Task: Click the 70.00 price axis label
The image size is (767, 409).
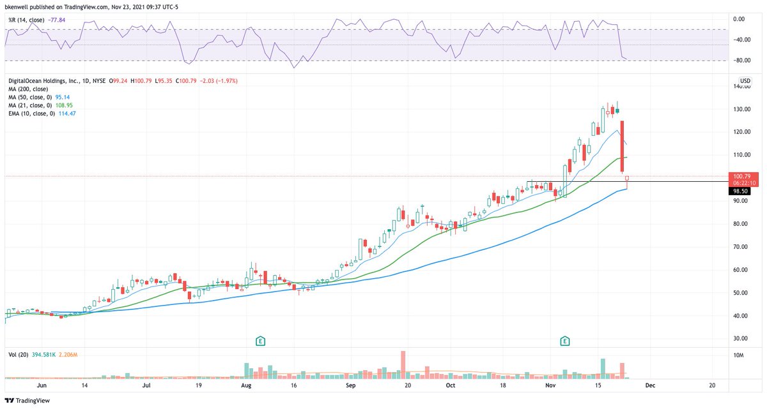Action: click(x=741, y=247)
